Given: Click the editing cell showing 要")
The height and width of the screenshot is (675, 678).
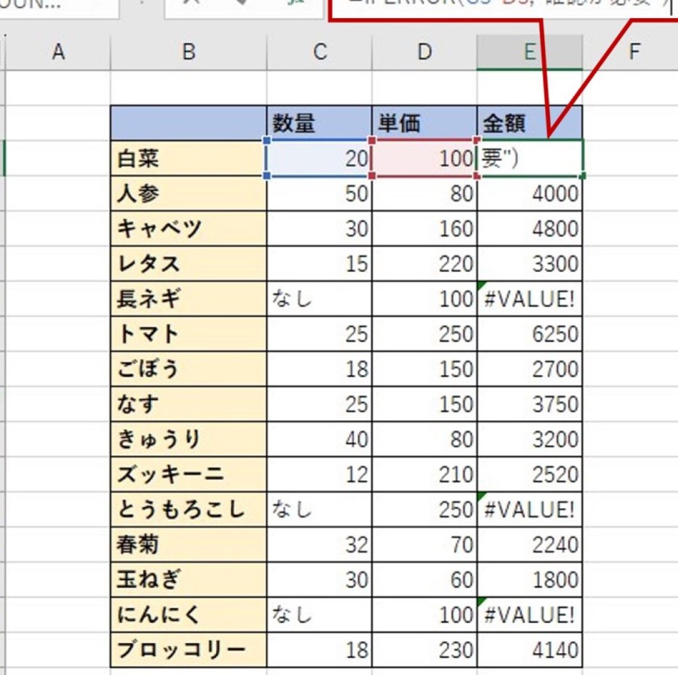Looking at the screenshot, I should click(x=530, y=158).
